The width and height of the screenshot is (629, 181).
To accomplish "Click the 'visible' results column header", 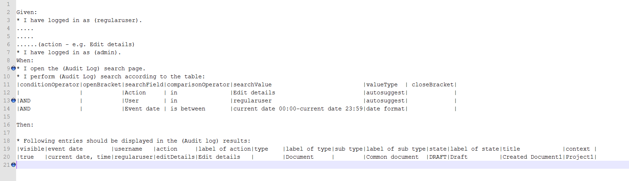I will (32, 149).
